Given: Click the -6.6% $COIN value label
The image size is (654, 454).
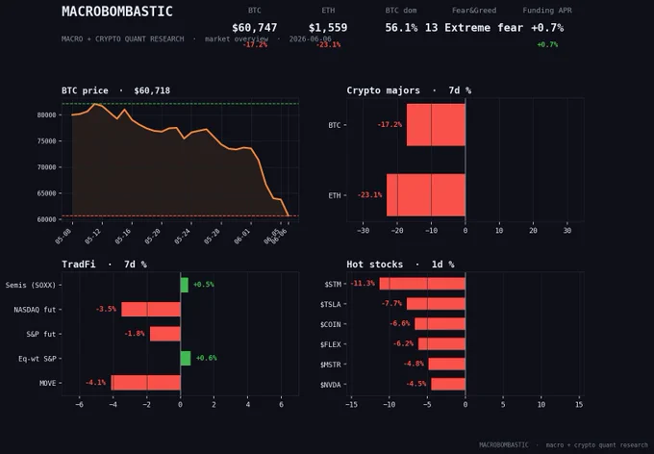Looking at the screenshot, I should point(399,323).
